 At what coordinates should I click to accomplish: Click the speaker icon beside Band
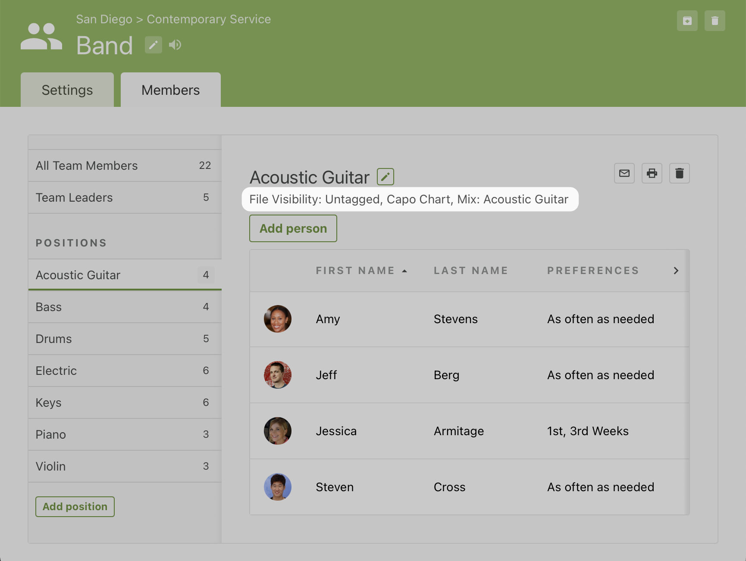click(175, 45)
